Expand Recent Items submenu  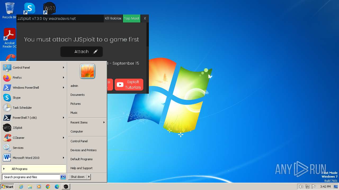[87, 122]
